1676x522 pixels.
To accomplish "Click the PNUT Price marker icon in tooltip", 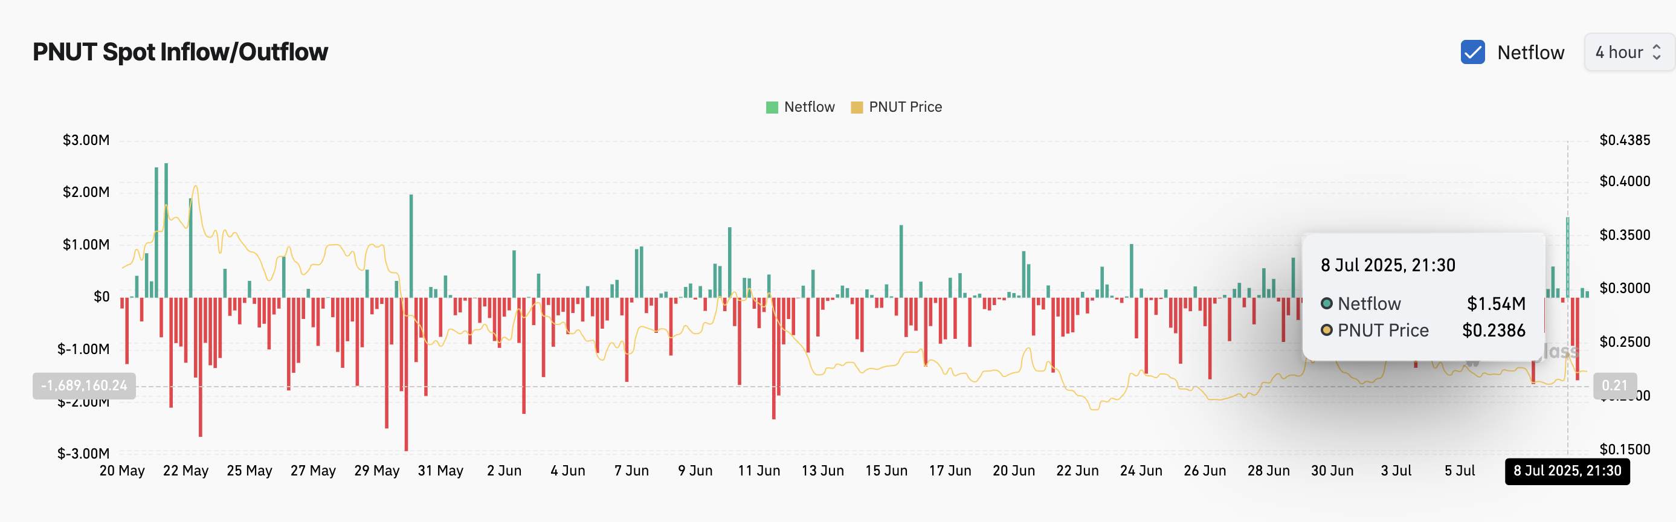I will (1326, 330).
